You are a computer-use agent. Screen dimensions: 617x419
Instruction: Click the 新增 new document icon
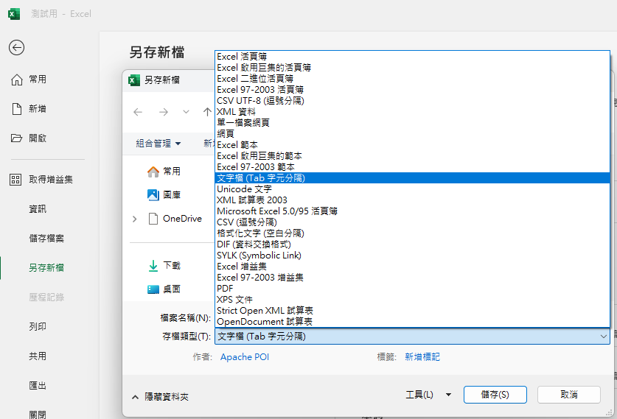point(16,109)
